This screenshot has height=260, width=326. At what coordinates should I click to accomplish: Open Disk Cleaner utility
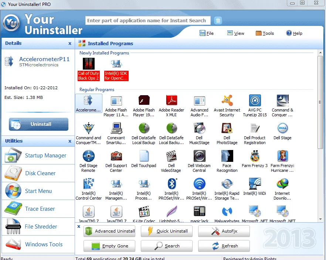tap(38, 173)
